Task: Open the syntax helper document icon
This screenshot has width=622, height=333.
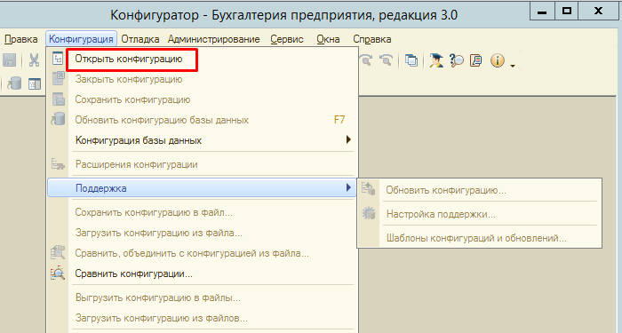Action: tap(475, 60)
